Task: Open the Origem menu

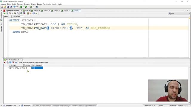Action: (33, 4)
